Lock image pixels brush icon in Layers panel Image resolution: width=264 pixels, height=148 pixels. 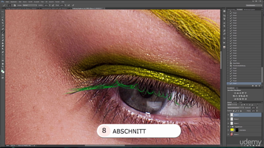point(236,111)
